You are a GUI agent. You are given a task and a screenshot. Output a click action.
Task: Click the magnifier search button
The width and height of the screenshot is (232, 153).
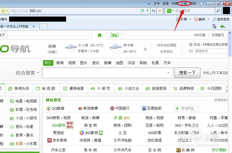click(x=218, y=11)
